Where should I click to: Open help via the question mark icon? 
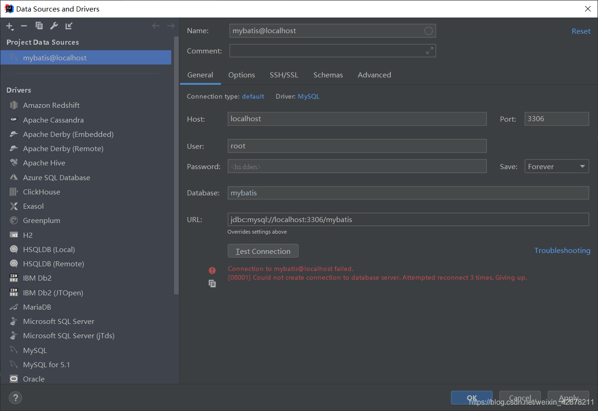pos(15,398)
